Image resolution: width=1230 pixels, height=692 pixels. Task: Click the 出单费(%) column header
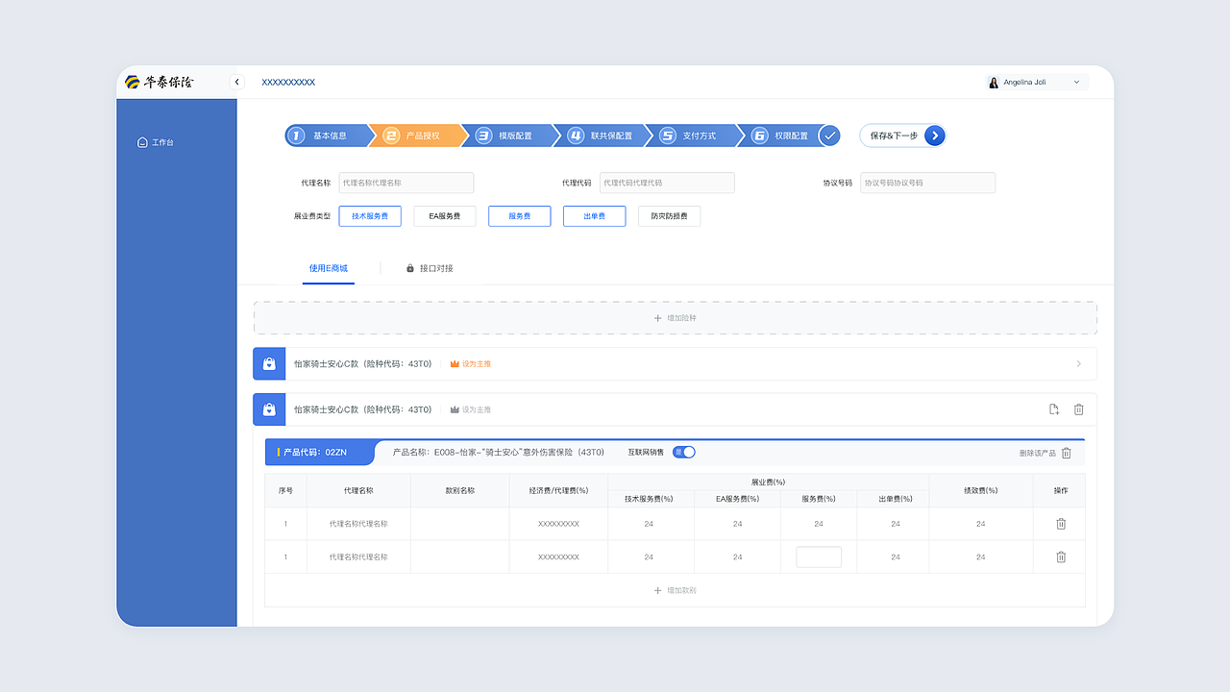[895, 498]
